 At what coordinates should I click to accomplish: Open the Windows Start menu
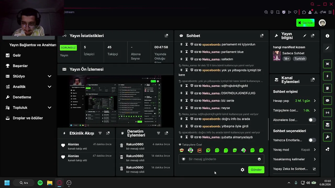coord(7,183)
